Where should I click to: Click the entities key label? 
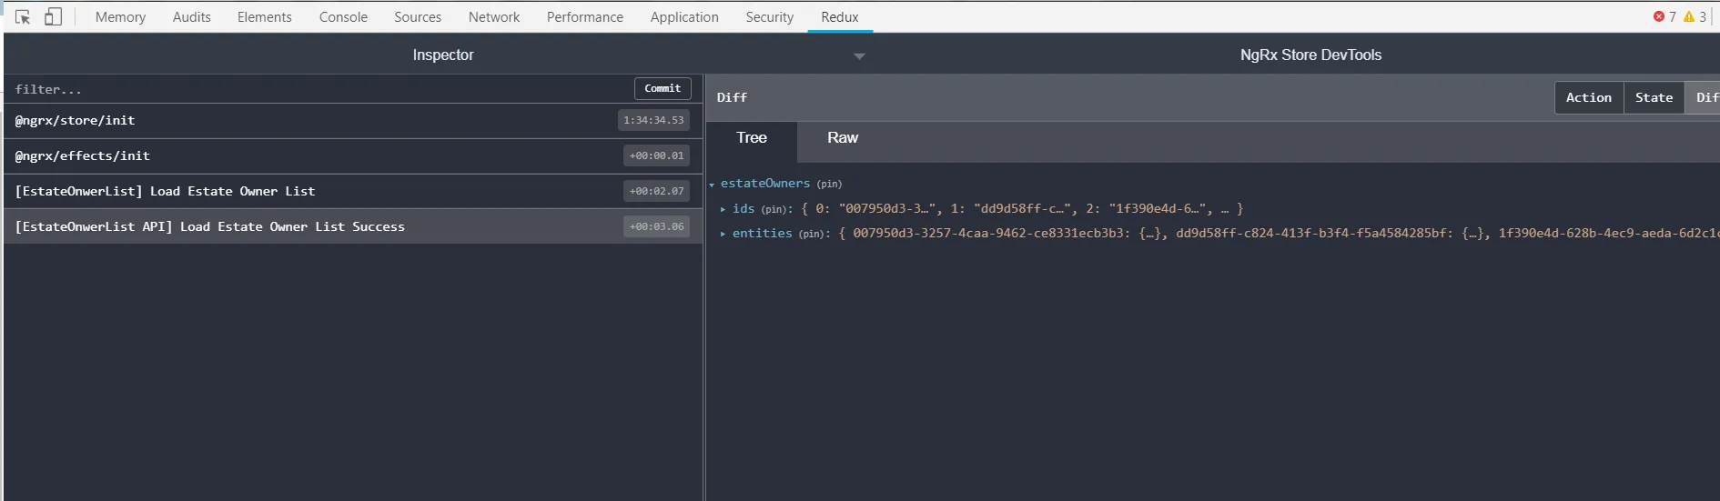point(763,234)
